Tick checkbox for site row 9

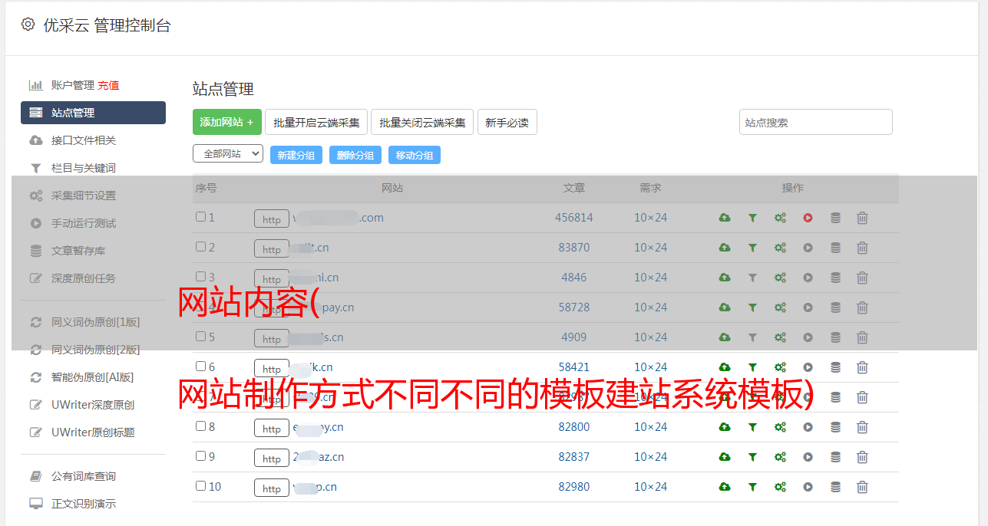pyautogui.click(x=200, y=456)
